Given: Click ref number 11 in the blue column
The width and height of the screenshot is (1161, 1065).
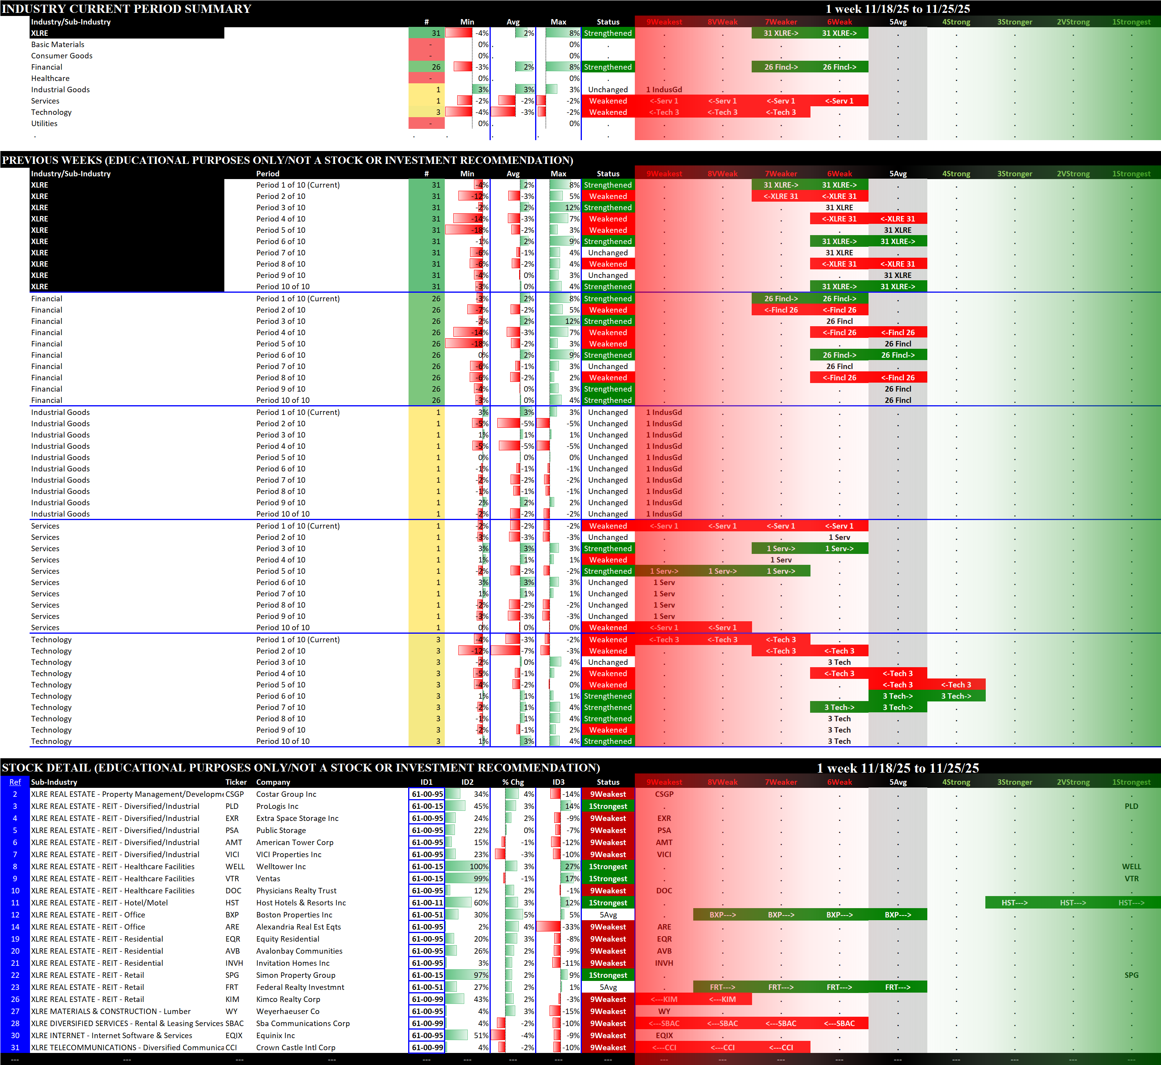Looking at the screenshot, I should pyautogui.click(x=15, y=902).
